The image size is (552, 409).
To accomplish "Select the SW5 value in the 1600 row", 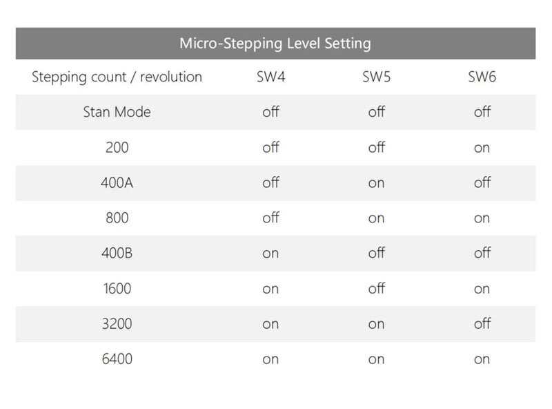I will point(376,289).
